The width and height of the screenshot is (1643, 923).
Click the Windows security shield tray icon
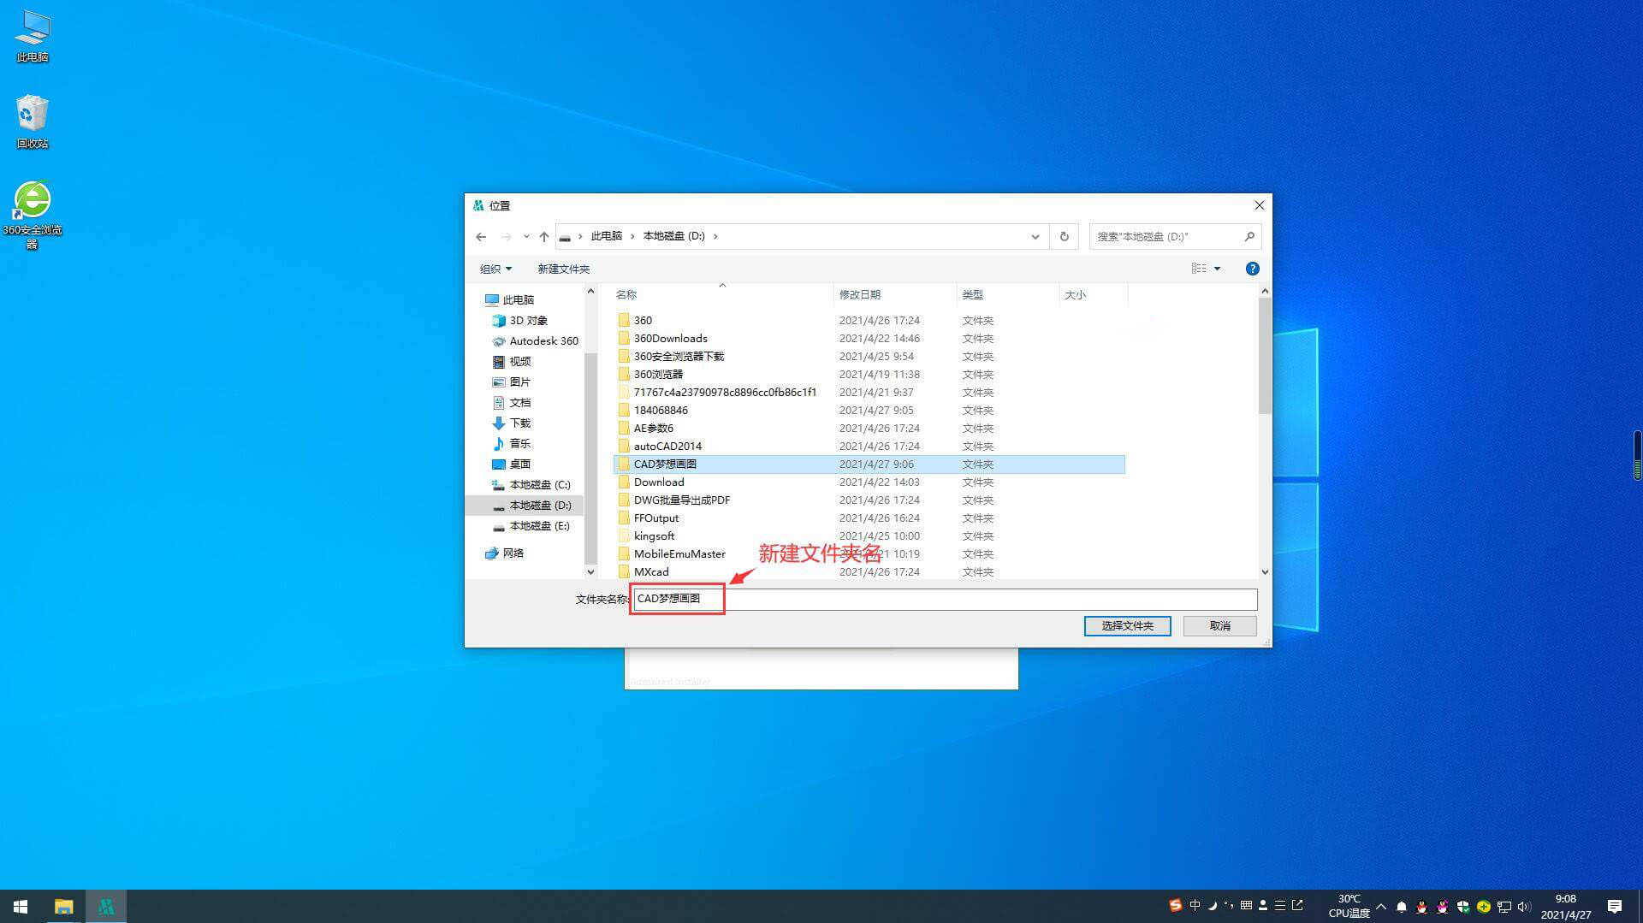click(1463, 907)
